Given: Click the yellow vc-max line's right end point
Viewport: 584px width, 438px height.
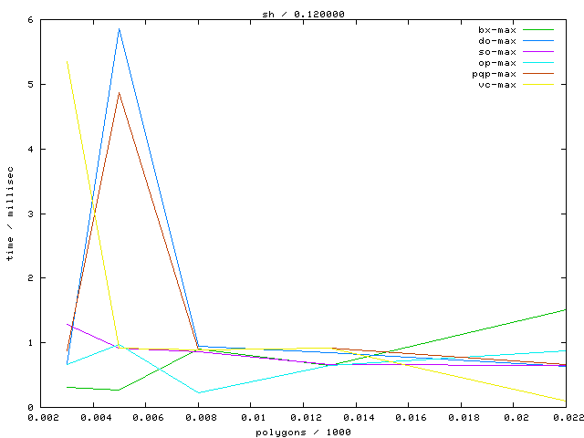Looking at the screenshot, I should [566, 401].
